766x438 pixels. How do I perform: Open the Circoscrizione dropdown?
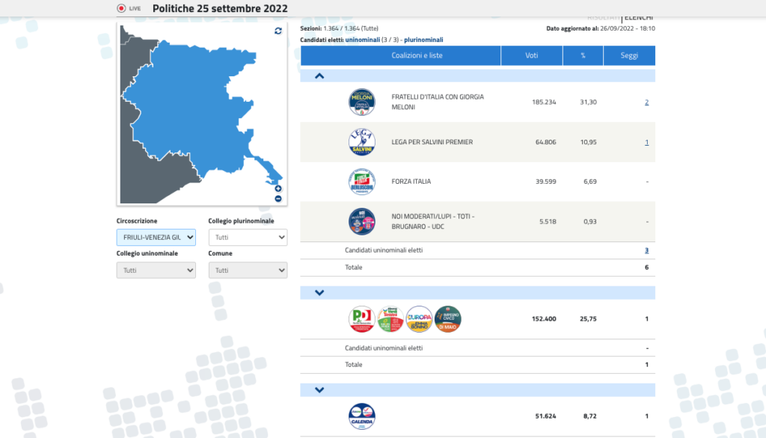[x=156, y=237]
